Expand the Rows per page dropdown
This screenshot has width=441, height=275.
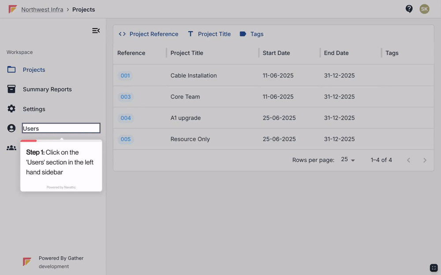click(x=348, y=160)
